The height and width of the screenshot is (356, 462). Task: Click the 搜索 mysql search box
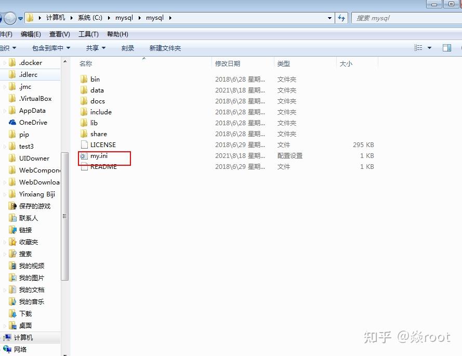(406, 18)
